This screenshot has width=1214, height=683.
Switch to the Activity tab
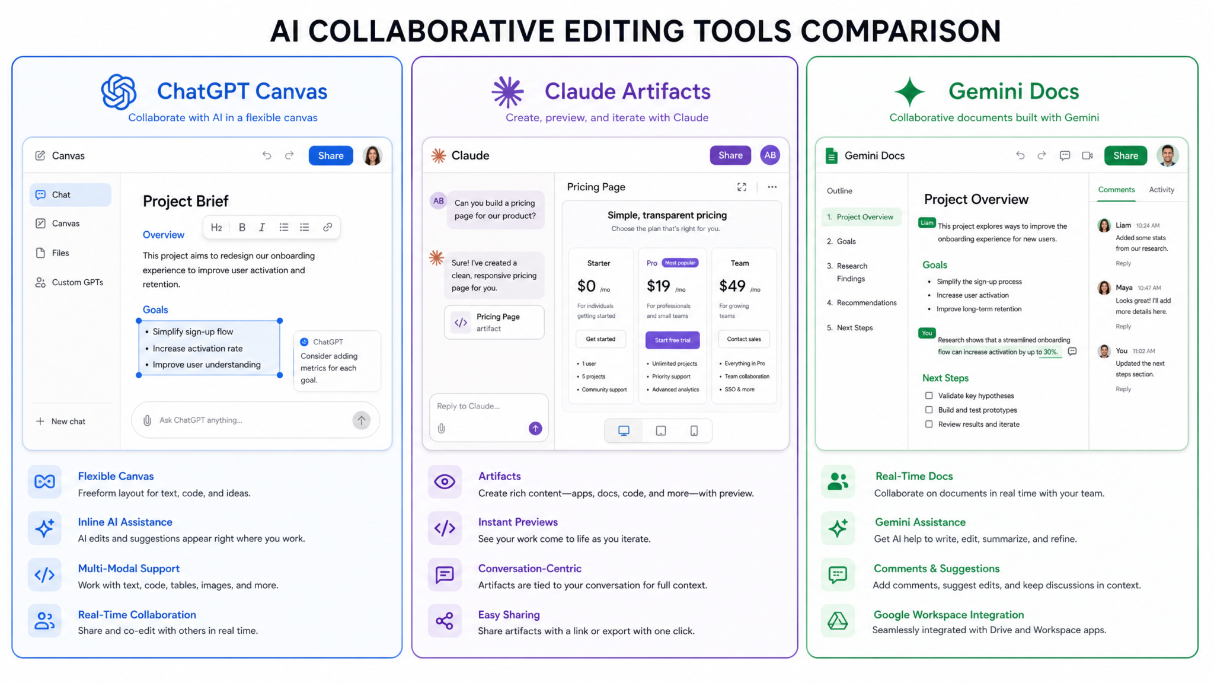point(1161,190)
